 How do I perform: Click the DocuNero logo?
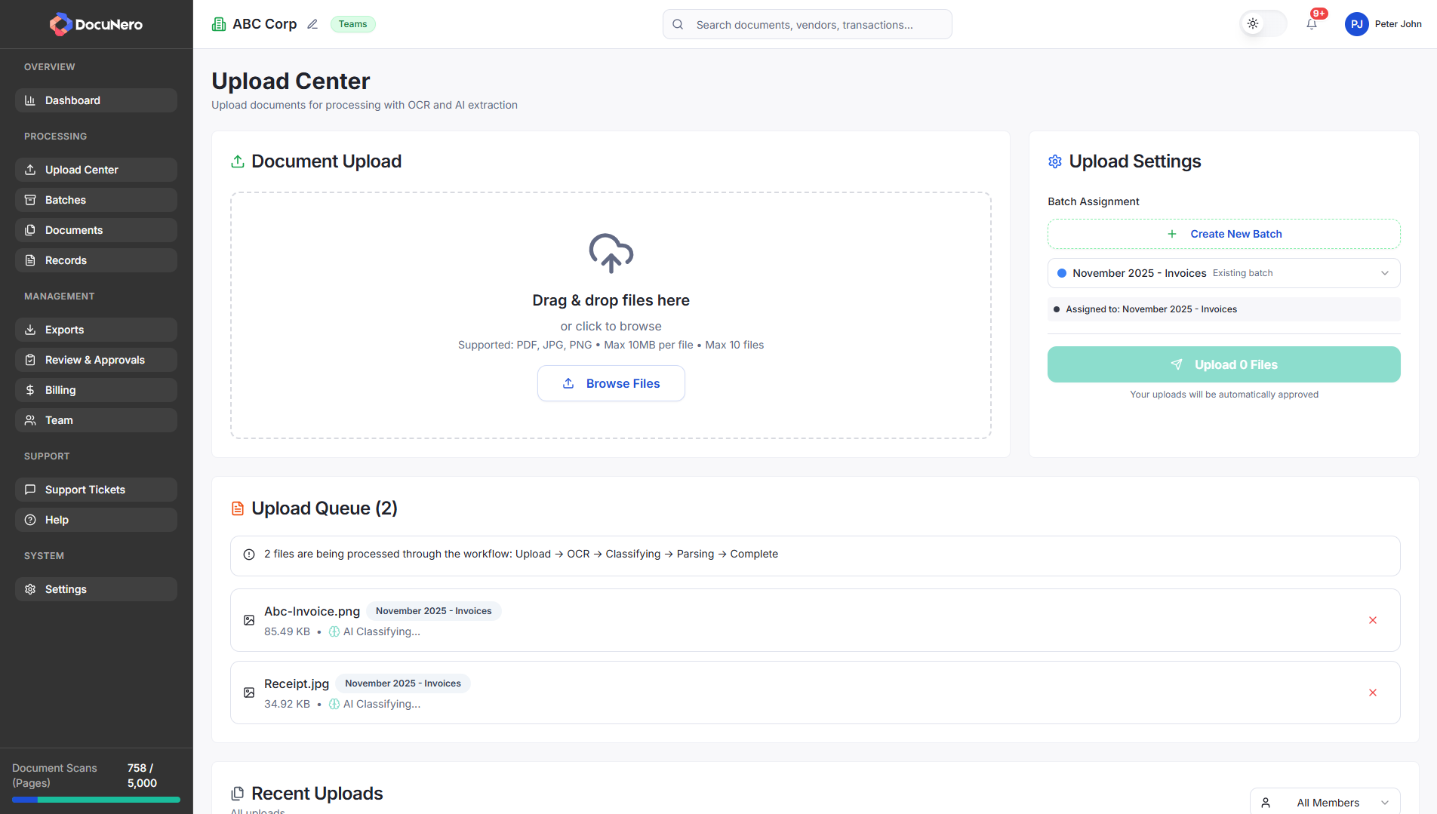point(96,23)
